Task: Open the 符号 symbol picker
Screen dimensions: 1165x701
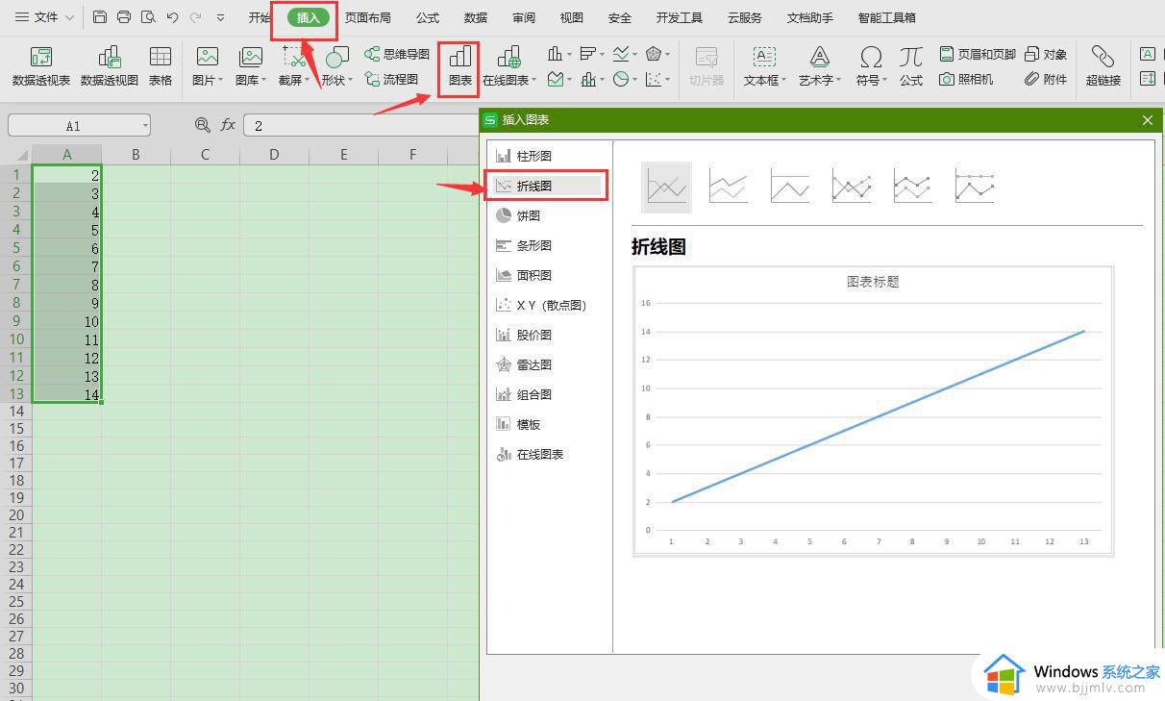Action: [x=872, y=66]
